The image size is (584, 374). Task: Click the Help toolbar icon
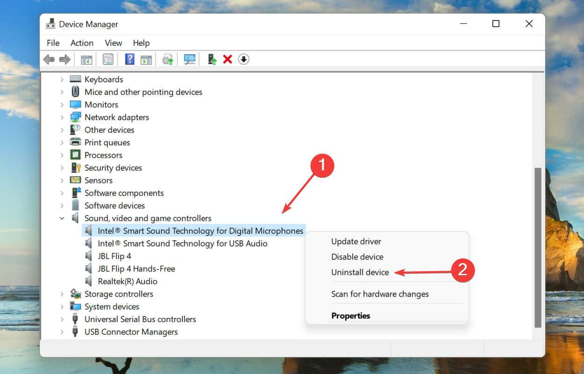pos(129,59)
